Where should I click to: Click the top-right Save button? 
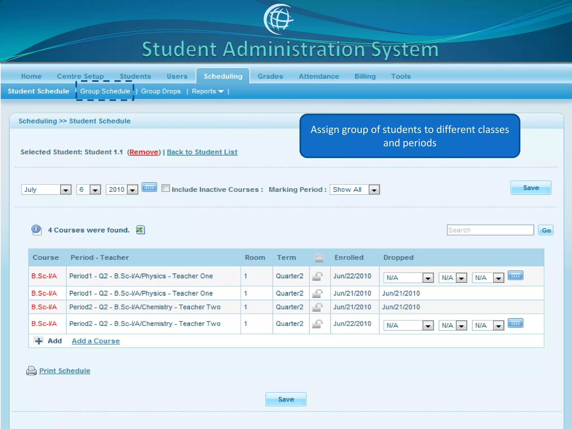click(x=531, y=188)
